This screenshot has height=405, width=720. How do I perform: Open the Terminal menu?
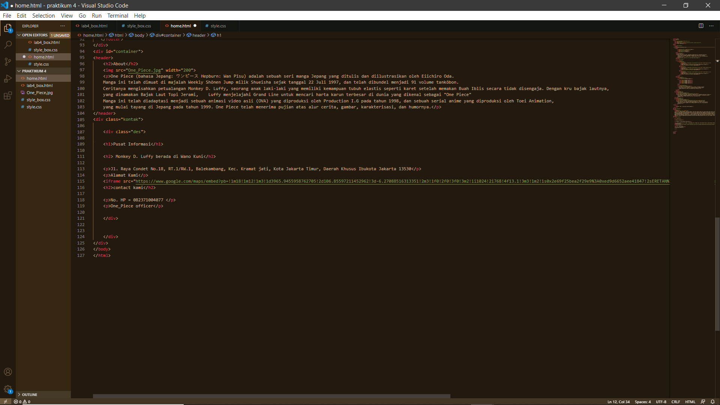(x=117, y=15)
